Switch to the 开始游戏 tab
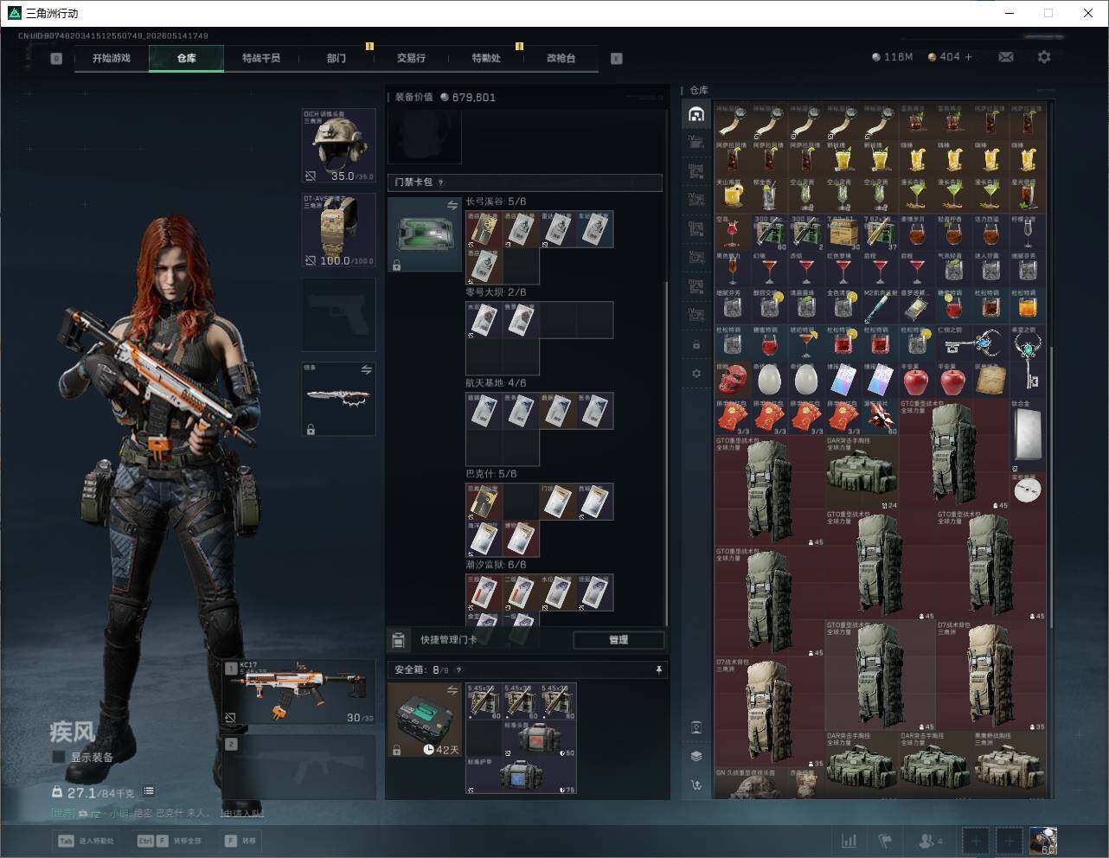The width and height of the screenshot is (1109, 858). pos(112,58)
